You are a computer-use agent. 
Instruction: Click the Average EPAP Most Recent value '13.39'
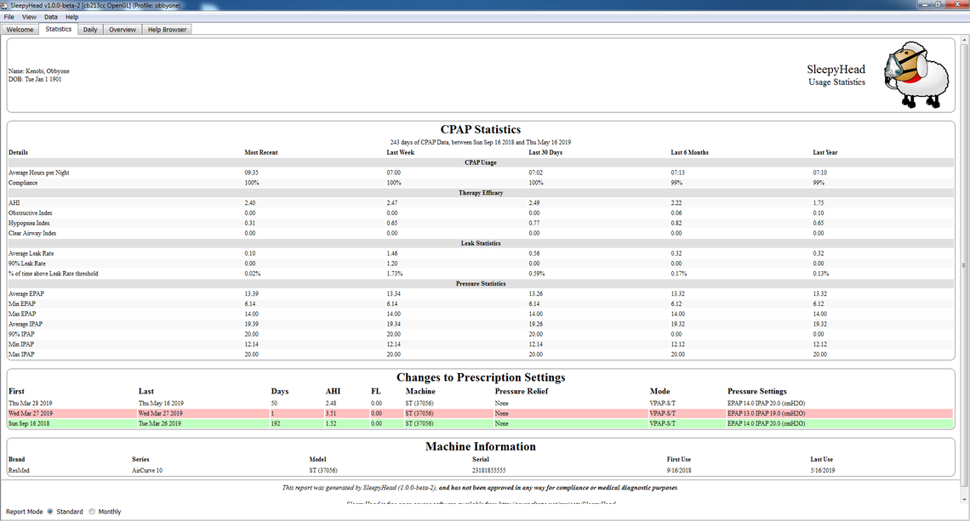click(x=251, y=294)
